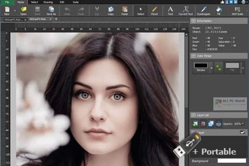Open an existing file with Open
The height and width of the screenshot is (166, 249).
(x=24, y=10)
